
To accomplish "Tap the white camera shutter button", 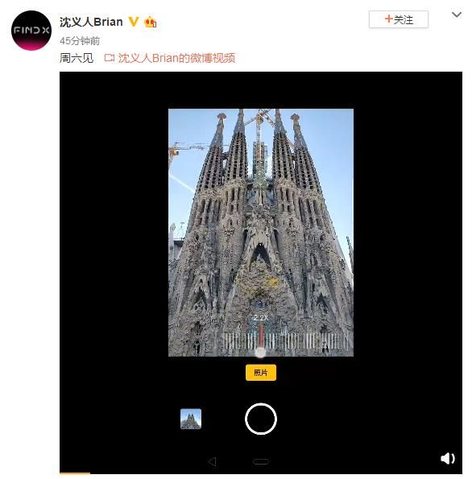I will (x=261, y=419).
